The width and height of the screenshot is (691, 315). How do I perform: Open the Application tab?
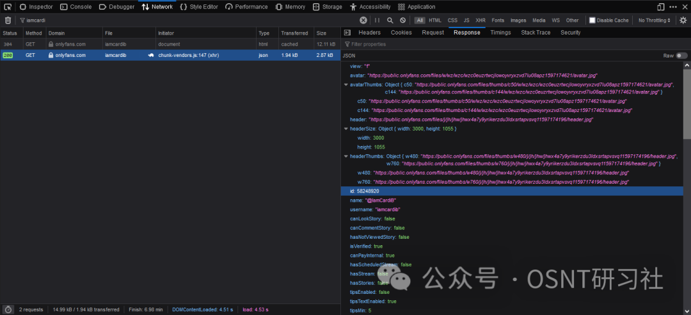(x=417, y=6)
